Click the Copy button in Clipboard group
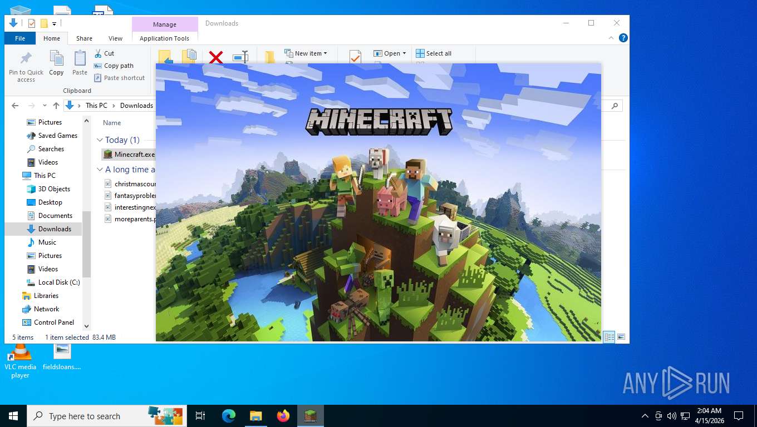 [56, 63]
